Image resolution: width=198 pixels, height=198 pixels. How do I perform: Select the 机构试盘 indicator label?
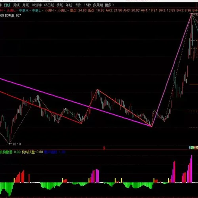tap(28, 152)
